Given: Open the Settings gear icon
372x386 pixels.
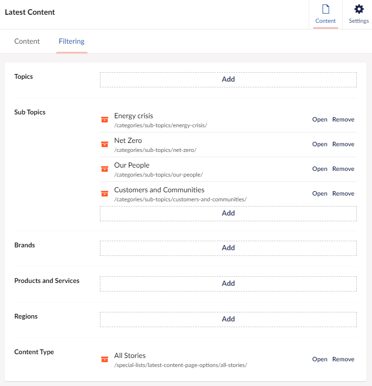Looking at the screenshot, I should point(359,9).
